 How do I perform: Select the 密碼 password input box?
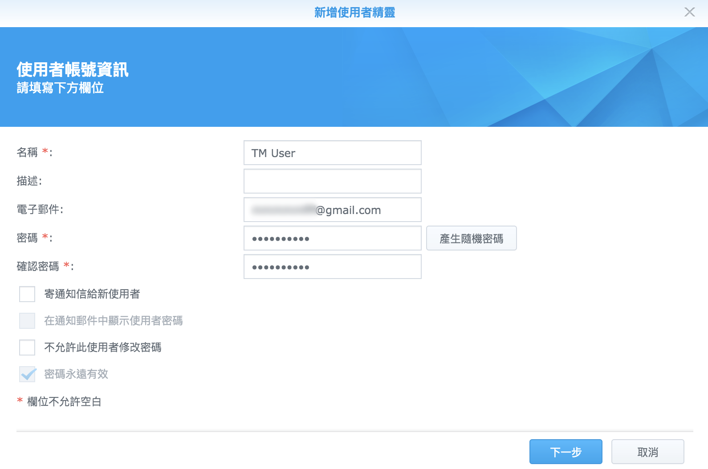(332, 239)
